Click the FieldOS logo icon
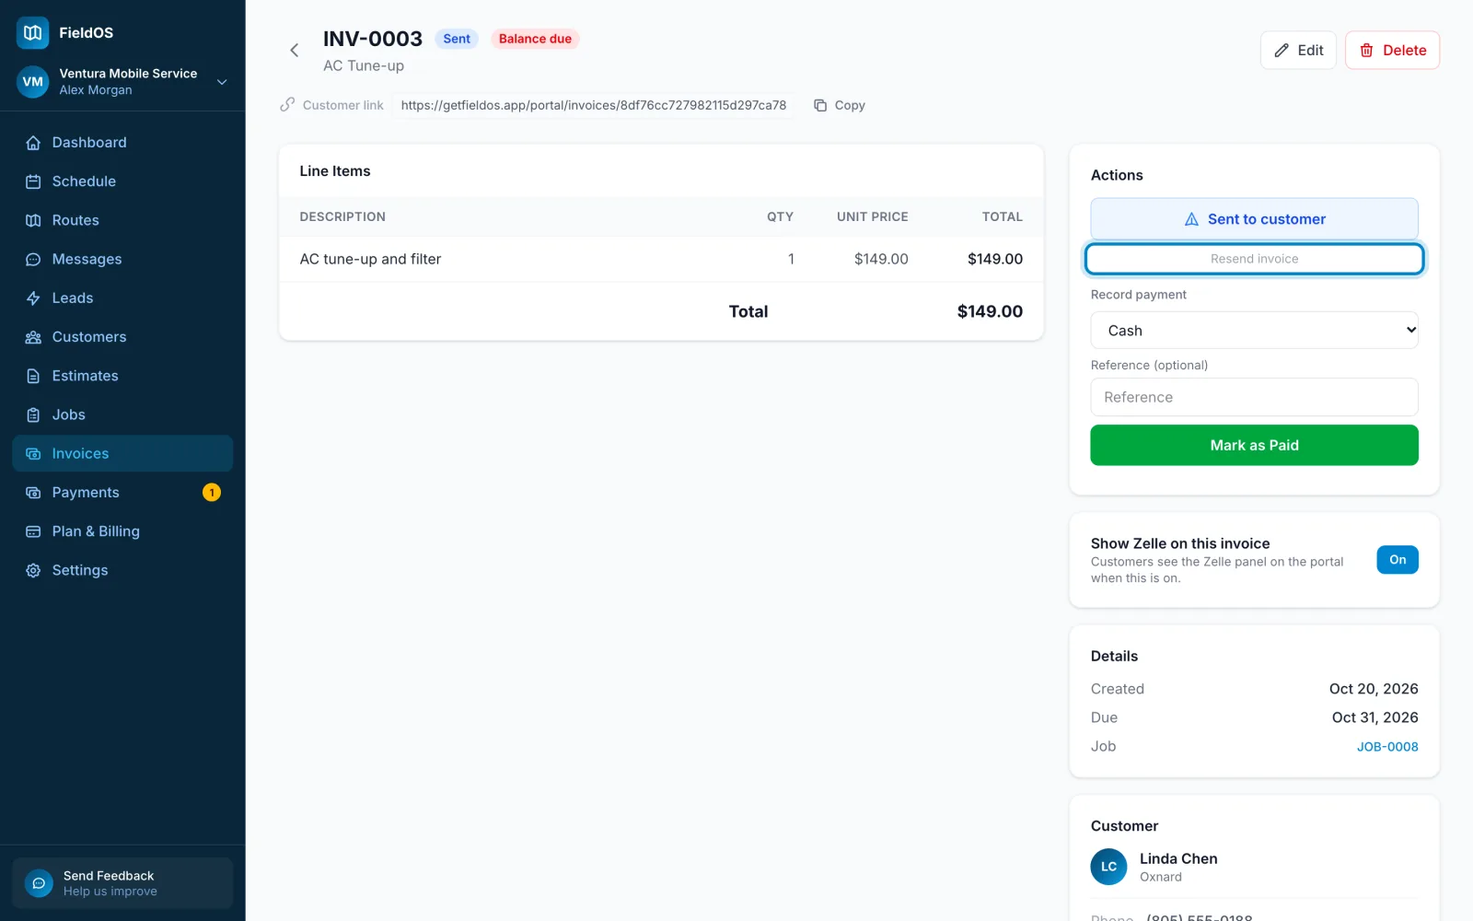The height and width of the screenshot is (921, 1473). pyautogui.click(x=33, y=33)
